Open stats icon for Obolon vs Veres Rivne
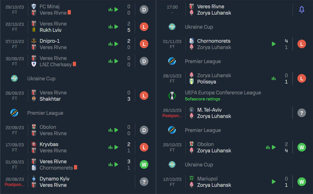Image resolution: width=313 pixels, height=194 pixels. point(110,130)
